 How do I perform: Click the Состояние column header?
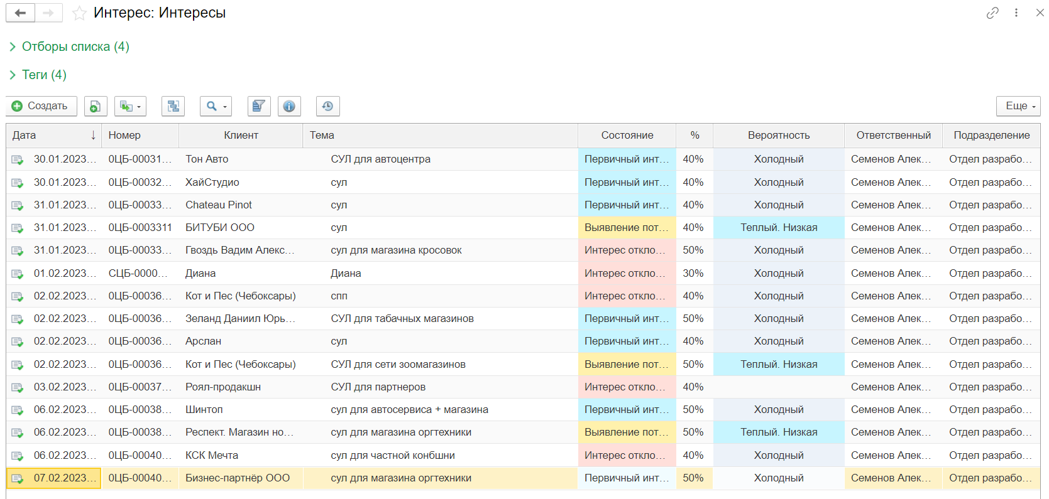click(x=627, y=135)
